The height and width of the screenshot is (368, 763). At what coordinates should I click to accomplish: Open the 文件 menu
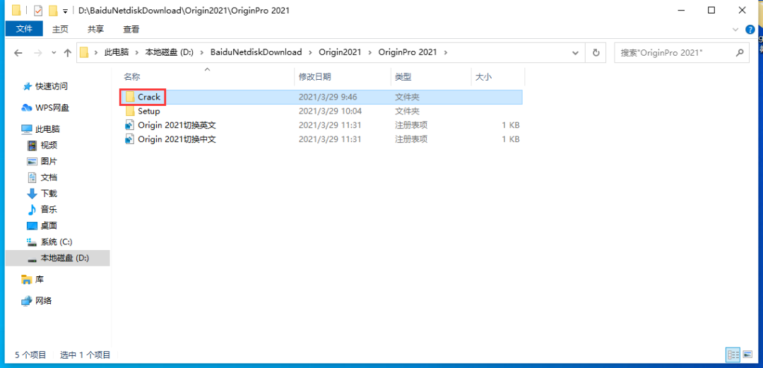point(25,29)
